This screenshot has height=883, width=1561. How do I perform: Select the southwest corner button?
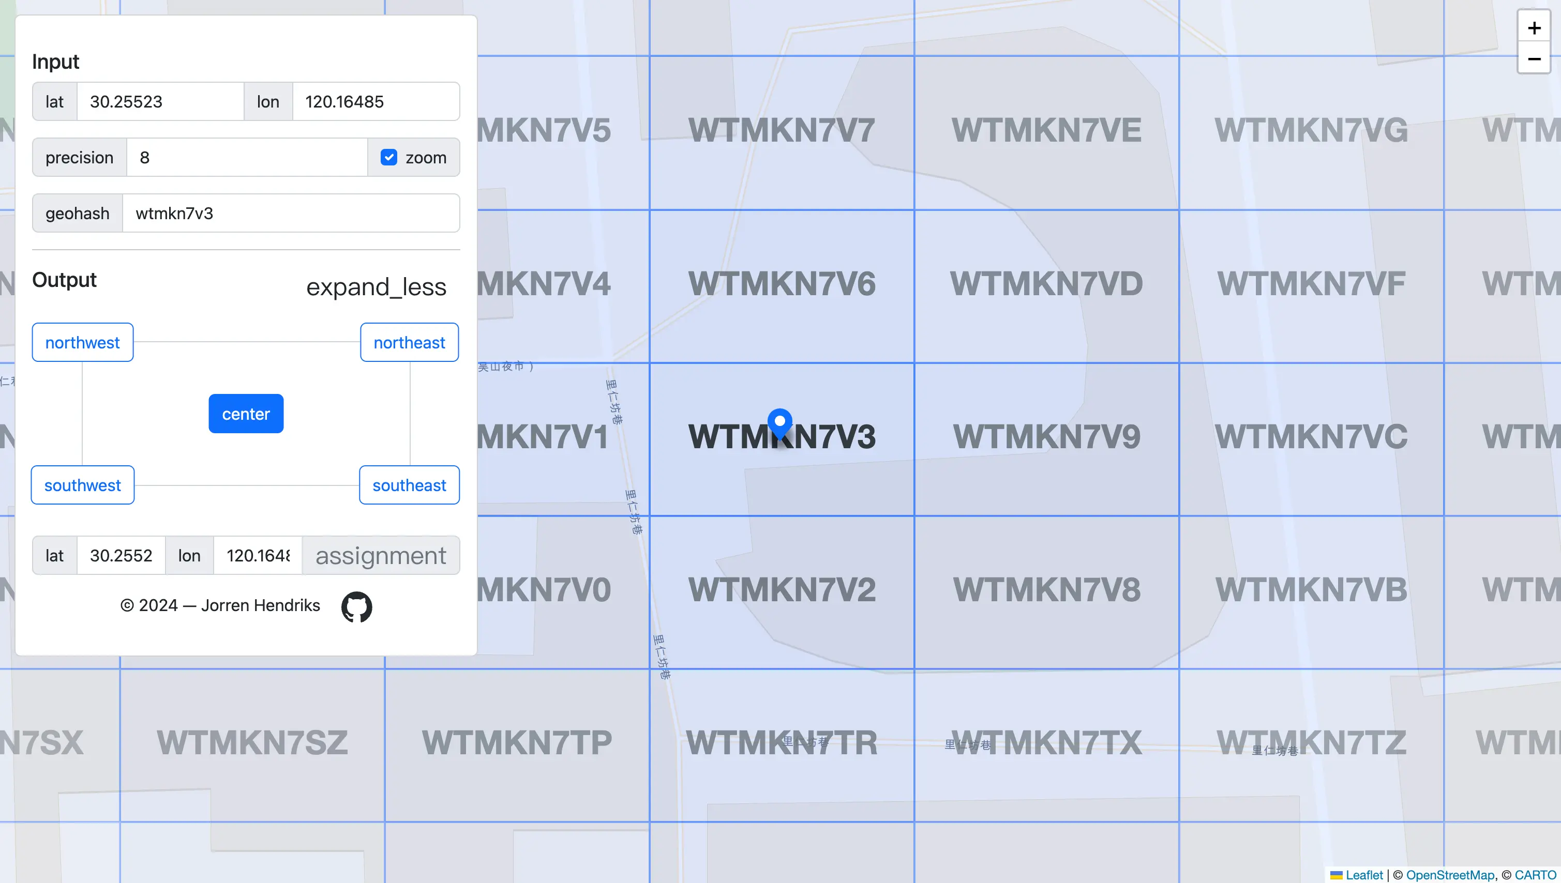coord(83,485)
